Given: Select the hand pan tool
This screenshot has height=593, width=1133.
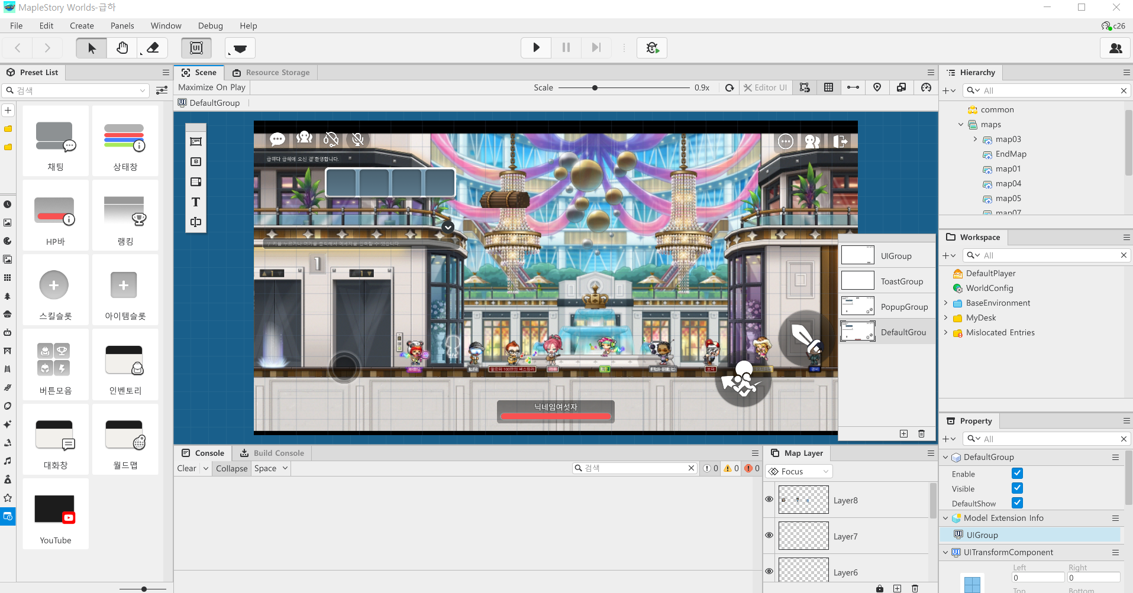Looking at the screenshot, I should [x=122, y=48].
